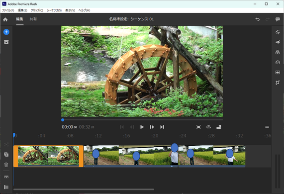Image resolution: width=284 pixels, height=194 pixels.
Task: Switch to the 共有 tab
Action: point(33,19)
